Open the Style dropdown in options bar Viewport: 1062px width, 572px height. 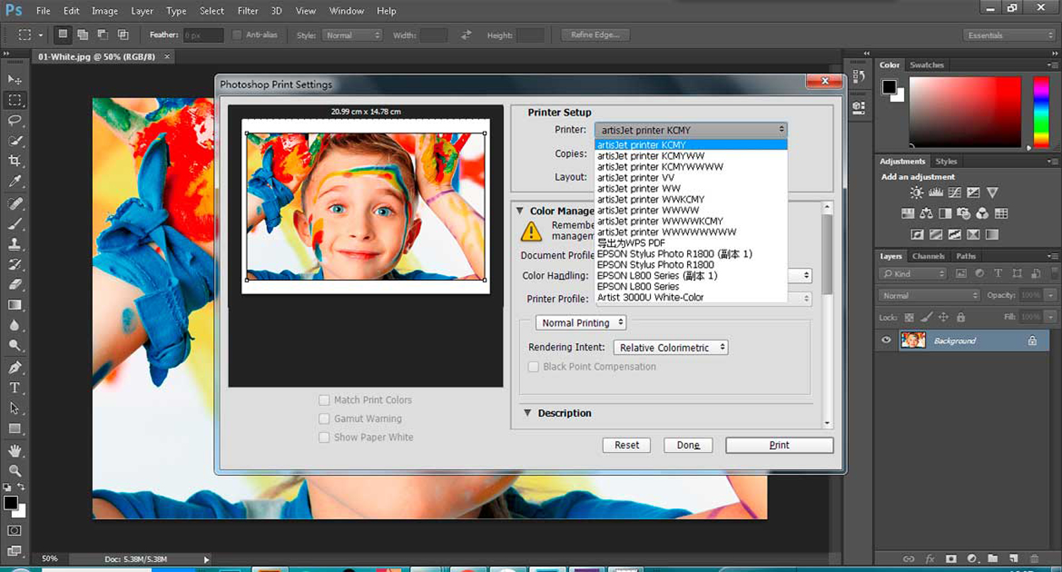(x=352, y=35)
